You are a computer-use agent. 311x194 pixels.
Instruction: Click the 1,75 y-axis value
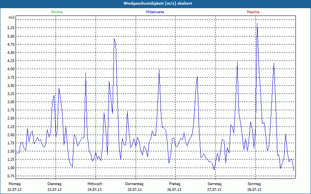(11, 143)
